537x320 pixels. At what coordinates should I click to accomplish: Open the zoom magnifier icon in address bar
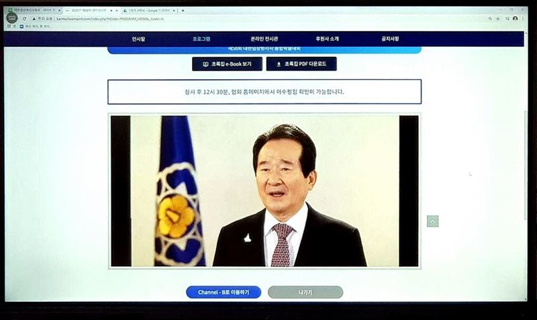click(x=490, y=19)
